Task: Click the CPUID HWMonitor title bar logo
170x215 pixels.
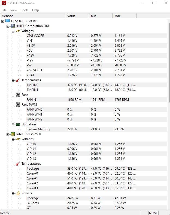Action: [4, 3]
